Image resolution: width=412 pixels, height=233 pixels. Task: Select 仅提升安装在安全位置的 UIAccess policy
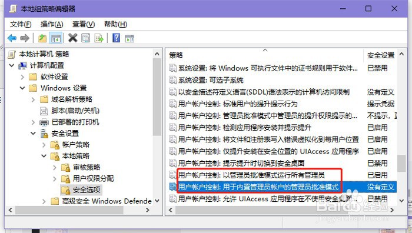pos(282,151)
